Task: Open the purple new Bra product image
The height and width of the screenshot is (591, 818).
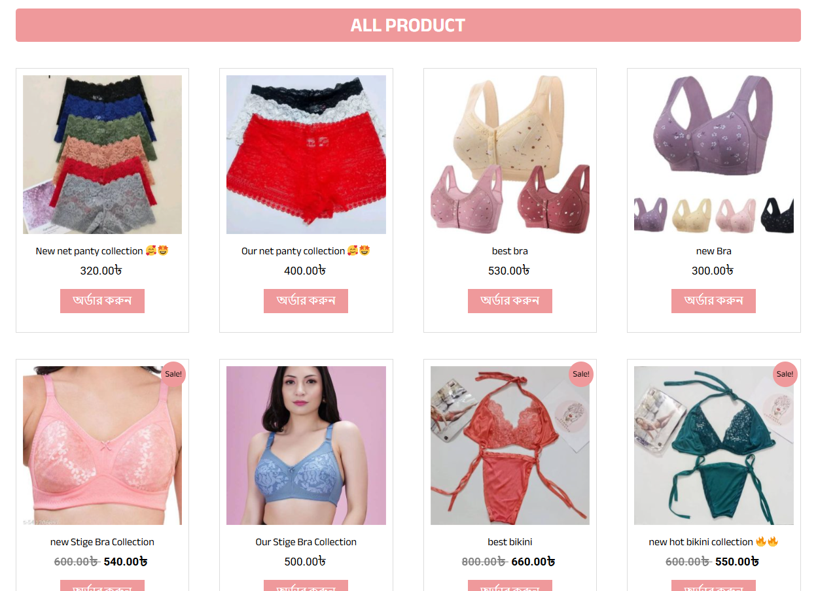Action: click(714, 154)
